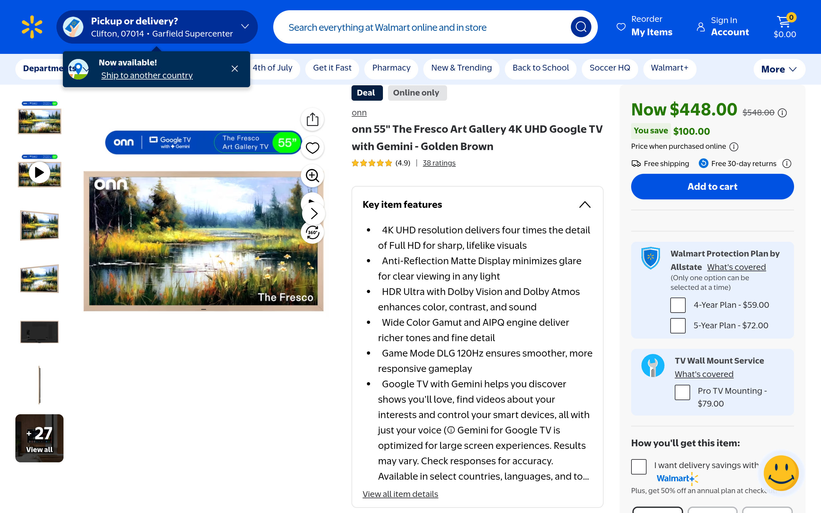This screenshot has height=513, width=821.
Task: Select the angled TV view thumbnail, third in list
Action: (x=39, y=225)
